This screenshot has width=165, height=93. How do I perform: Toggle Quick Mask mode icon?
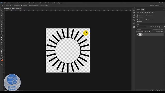[2, 63]
